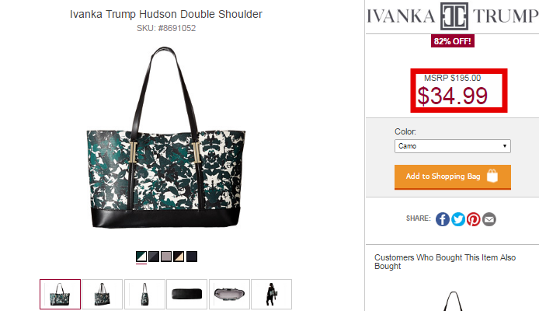Open the Color dropdown showing Camo
Viewport: 539px width, 311px height.
(x=452, y=146)
